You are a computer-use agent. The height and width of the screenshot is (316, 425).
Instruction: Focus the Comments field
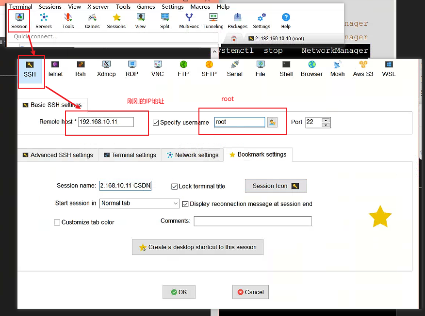253,221
